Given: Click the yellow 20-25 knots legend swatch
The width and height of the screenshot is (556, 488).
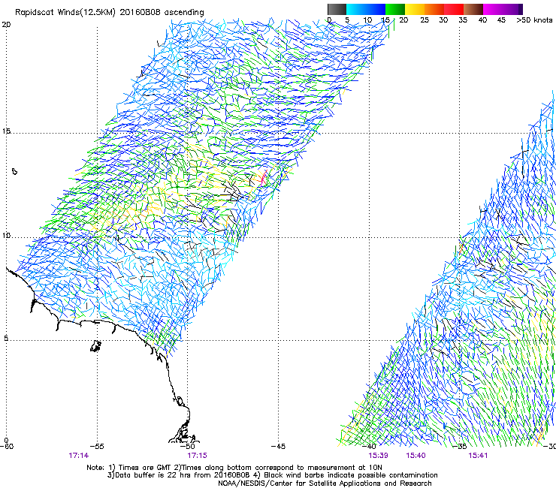Looking at the screenshot, I should pyautogui.click(x=415, y=9).
